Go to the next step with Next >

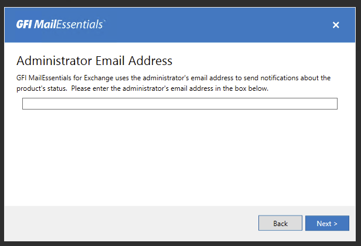click(x=327, y=223)
